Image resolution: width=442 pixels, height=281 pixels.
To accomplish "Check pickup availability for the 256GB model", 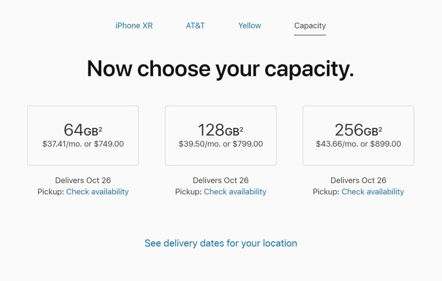I will point(373,191).
